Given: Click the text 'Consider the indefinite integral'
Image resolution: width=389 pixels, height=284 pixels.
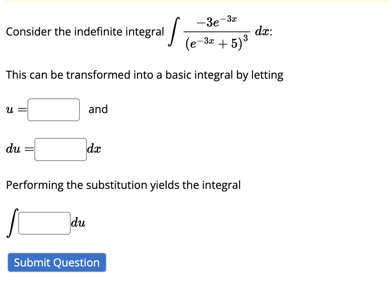Looking at the screenshot, I should tap(84, 32).
